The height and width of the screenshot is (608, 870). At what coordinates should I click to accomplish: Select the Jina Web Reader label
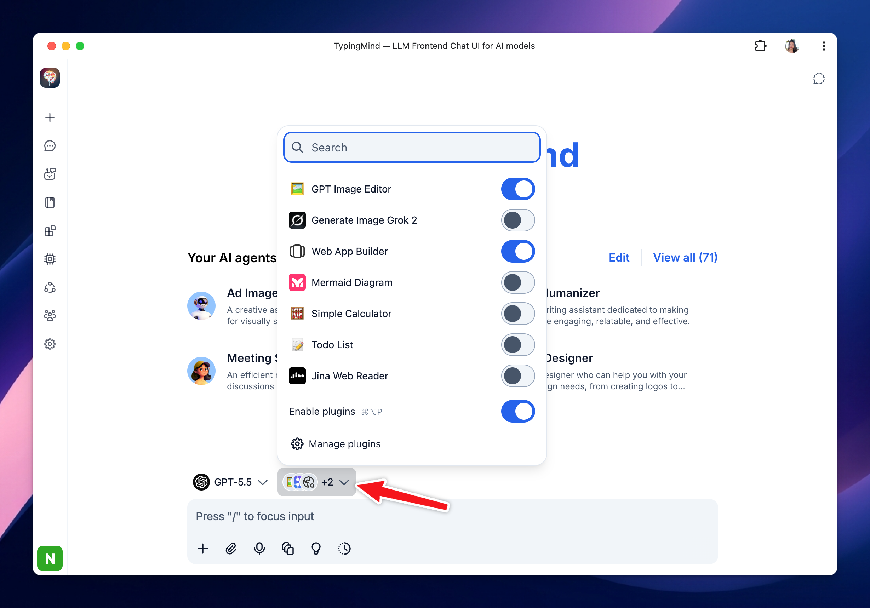point(350,376)
